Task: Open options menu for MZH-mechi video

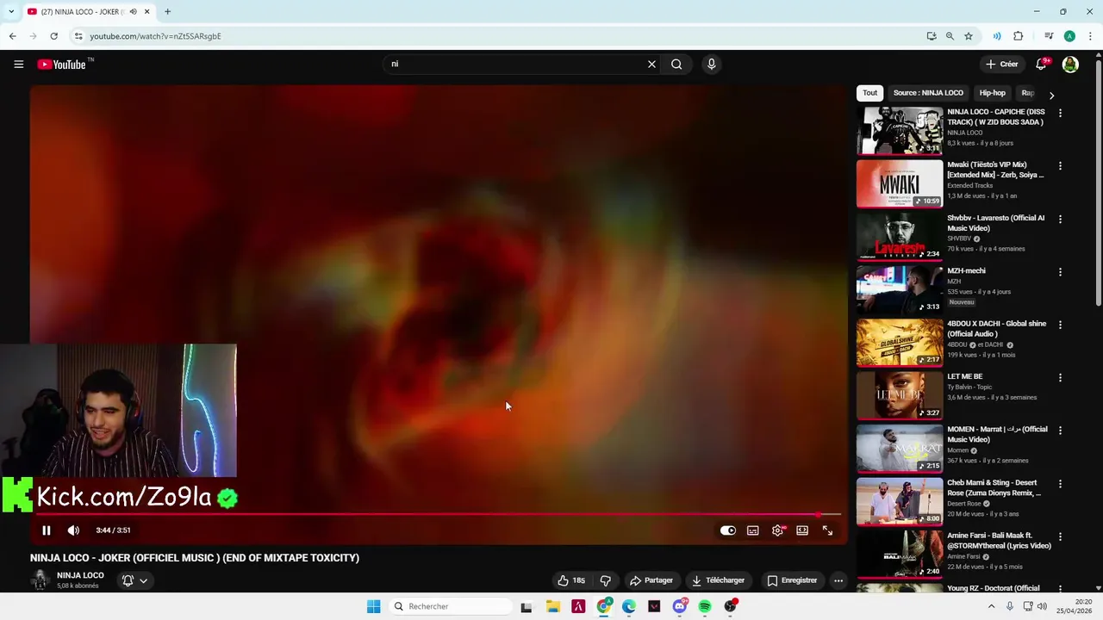Action: click(x=1060, y=271)
